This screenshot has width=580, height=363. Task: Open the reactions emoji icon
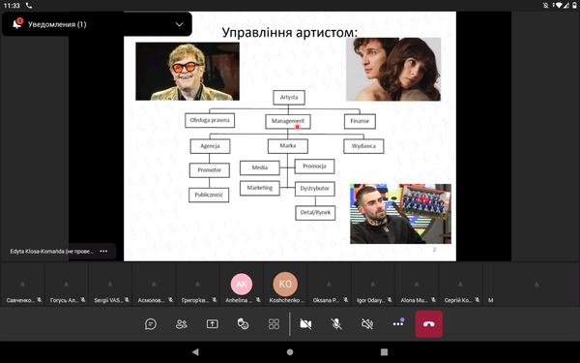[x=243, y=324]
